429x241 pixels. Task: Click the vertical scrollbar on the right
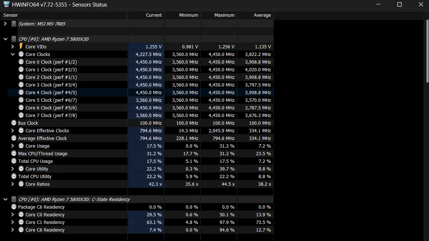[x=427, y=51]
